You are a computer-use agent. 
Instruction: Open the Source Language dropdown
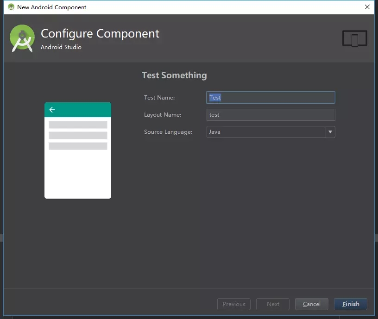[x=271, y=132]
